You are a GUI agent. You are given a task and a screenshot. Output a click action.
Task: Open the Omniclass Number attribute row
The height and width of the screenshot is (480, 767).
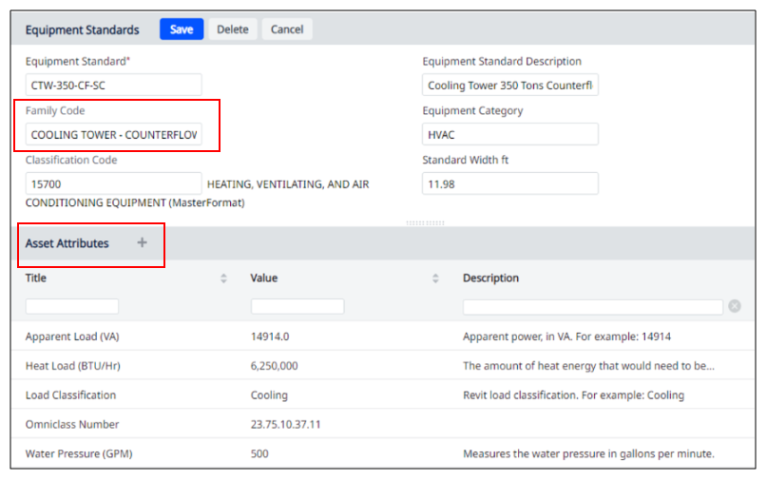coord(383,424)
